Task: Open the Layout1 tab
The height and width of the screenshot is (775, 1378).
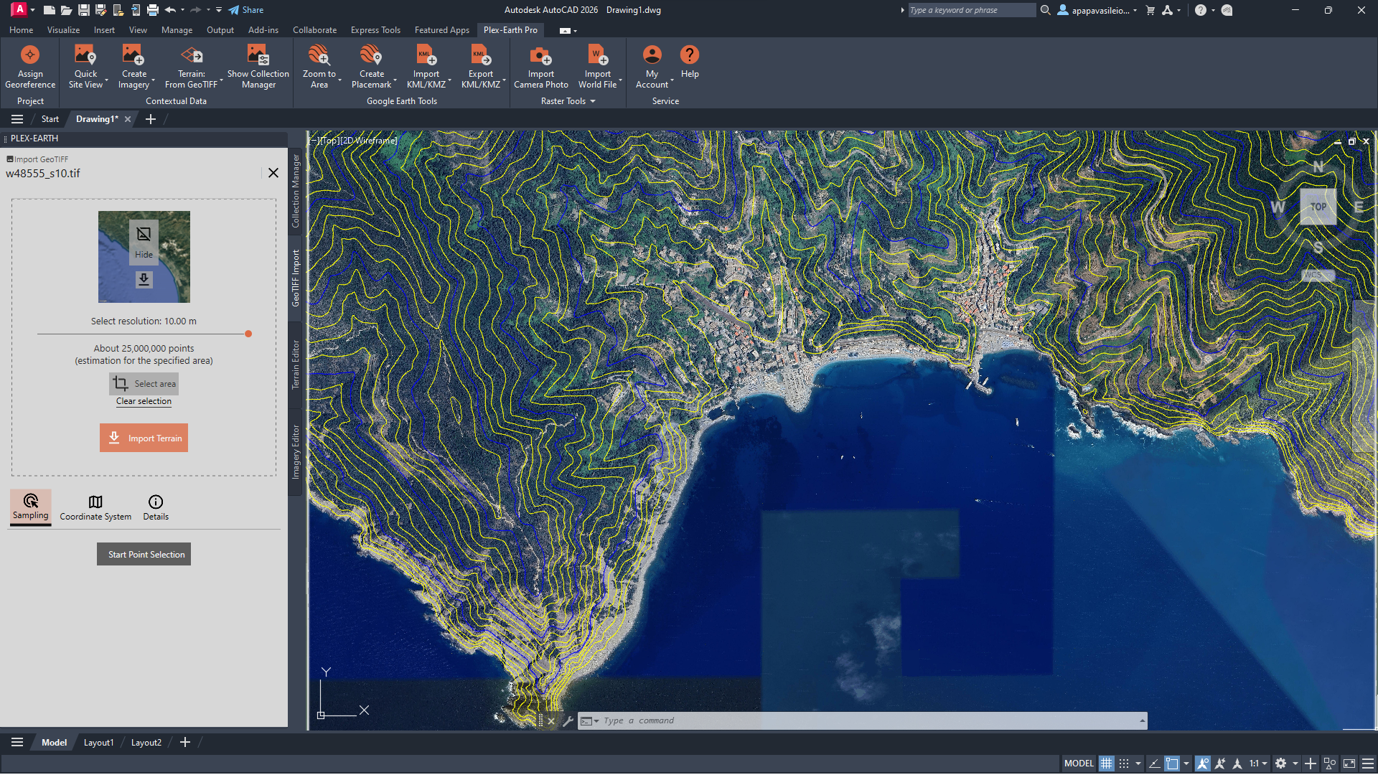Action: pos(98,743)
